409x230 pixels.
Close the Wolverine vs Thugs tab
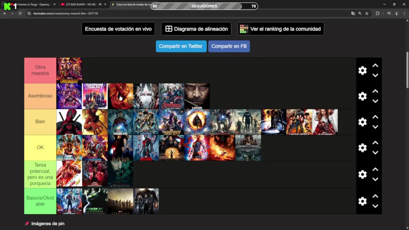tap(55, 4)
